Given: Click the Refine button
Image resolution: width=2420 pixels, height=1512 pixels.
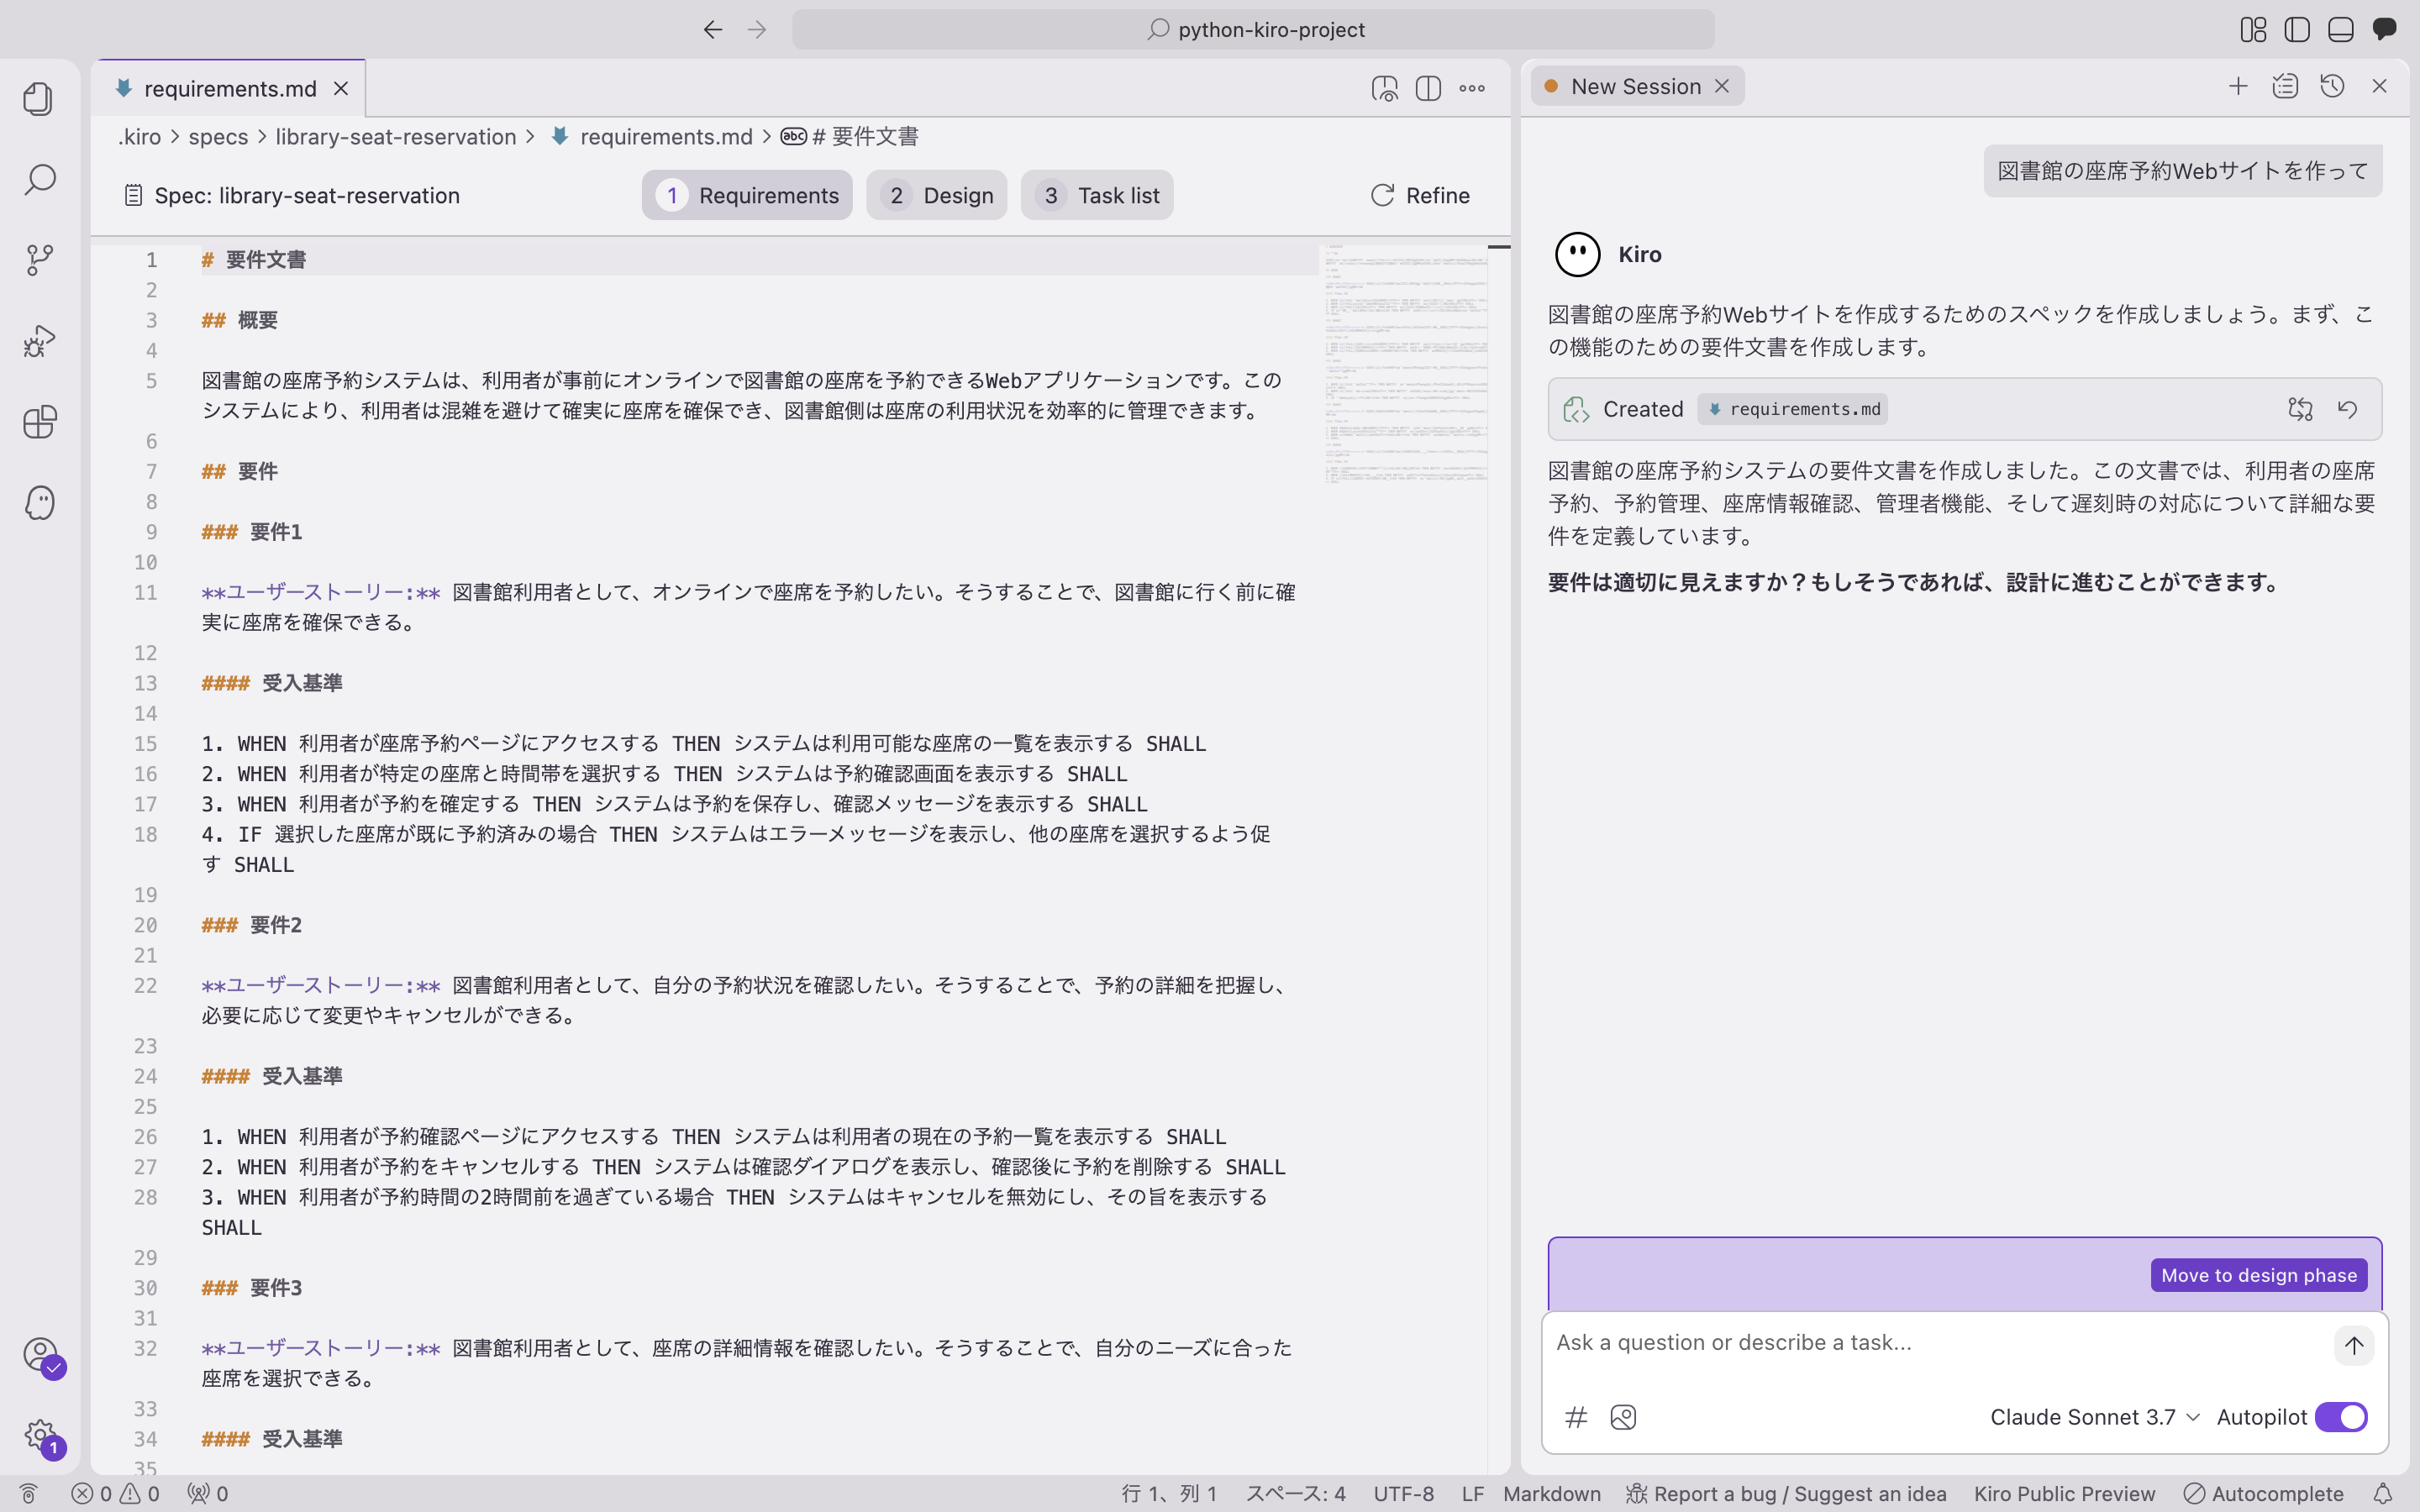Looking at the screenshot, I should [x=1420, y=195].
